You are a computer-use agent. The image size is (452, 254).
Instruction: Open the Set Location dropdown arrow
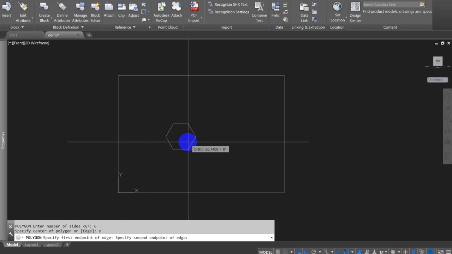346,18
